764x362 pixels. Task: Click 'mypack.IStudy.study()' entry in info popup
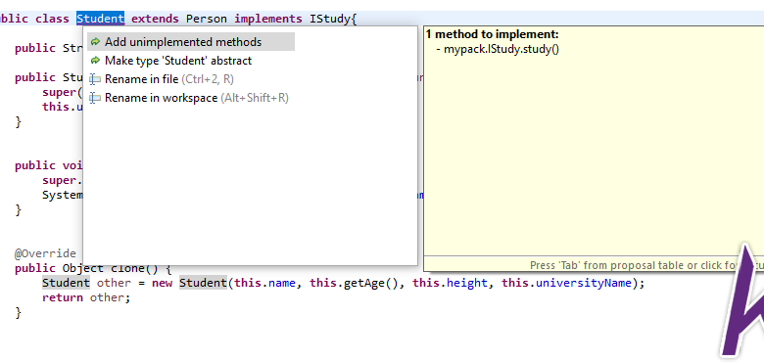[501, 49]
